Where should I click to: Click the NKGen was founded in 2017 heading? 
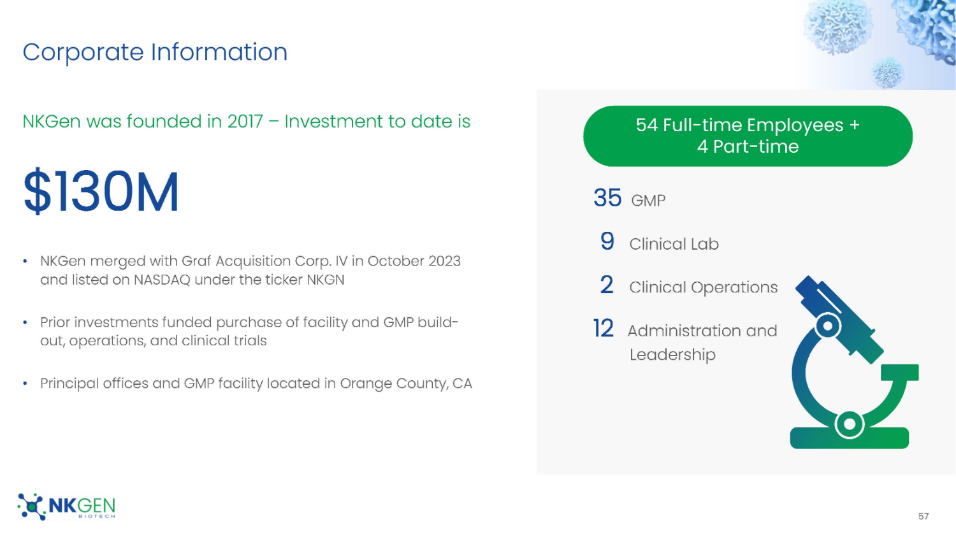coord(246,121)
